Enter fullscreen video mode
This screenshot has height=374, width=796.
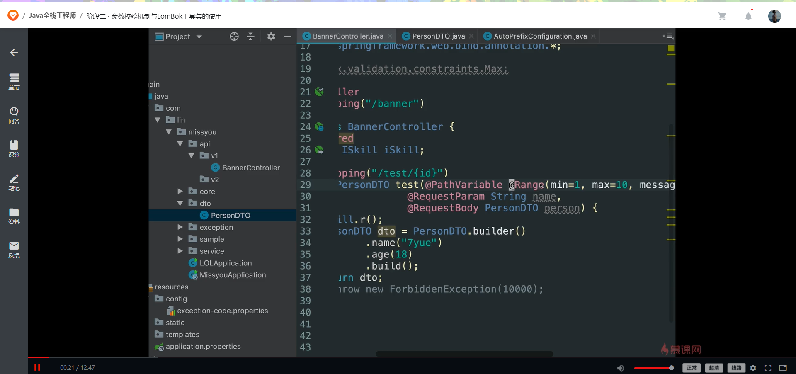point(768,368)
